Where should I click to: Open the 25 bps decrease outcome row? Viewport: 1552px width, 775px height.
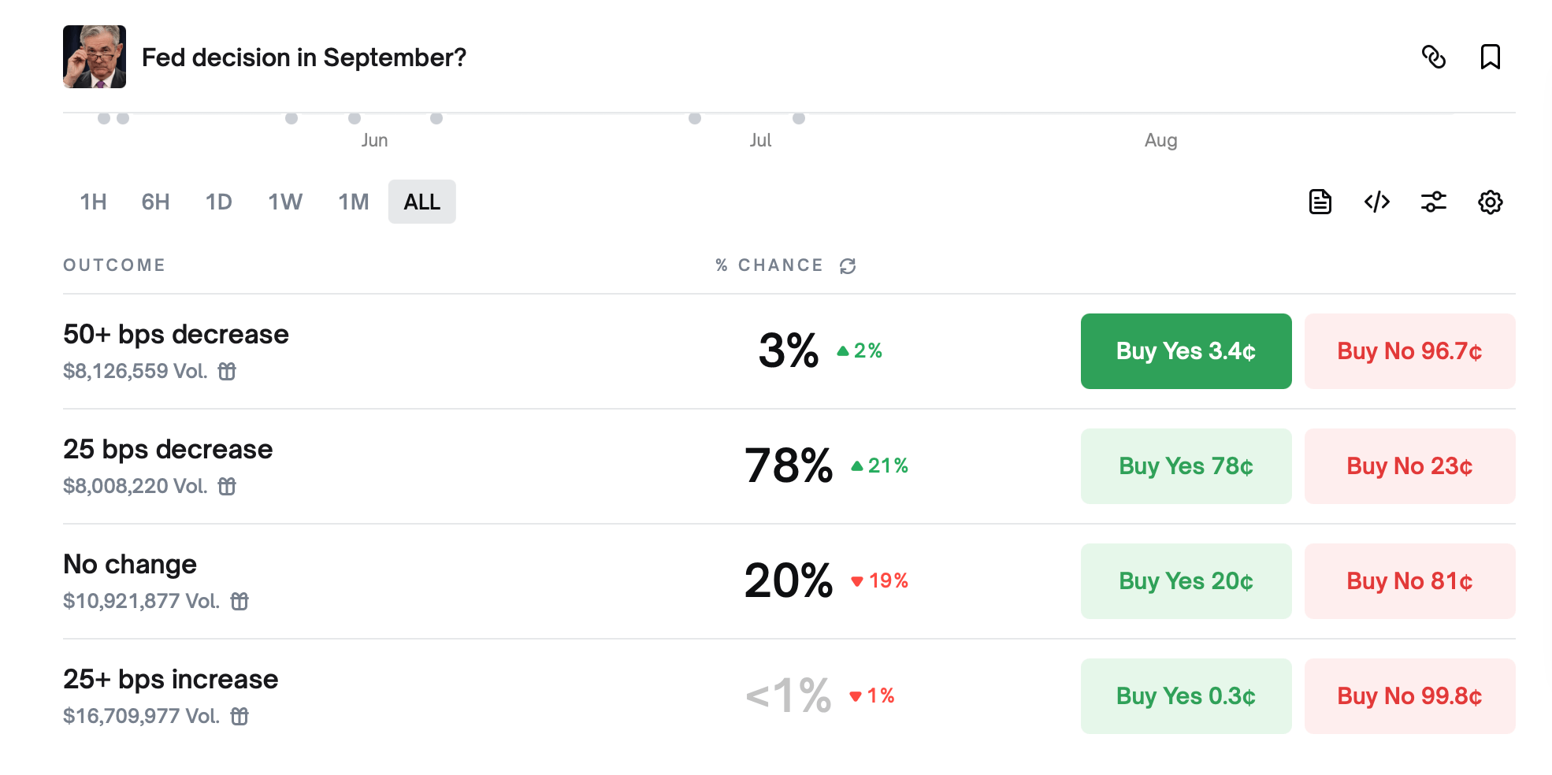[168, 450]
